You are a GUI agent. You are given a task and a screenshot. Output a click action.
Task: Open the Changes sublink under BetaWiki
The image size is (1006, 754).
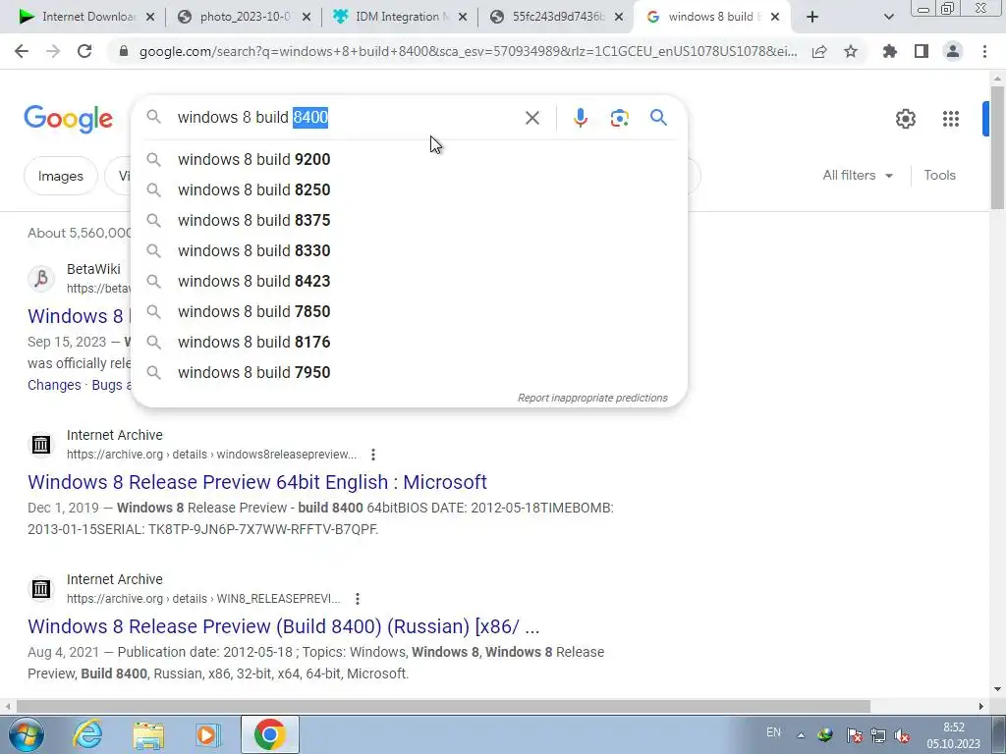tap(54, 385)
